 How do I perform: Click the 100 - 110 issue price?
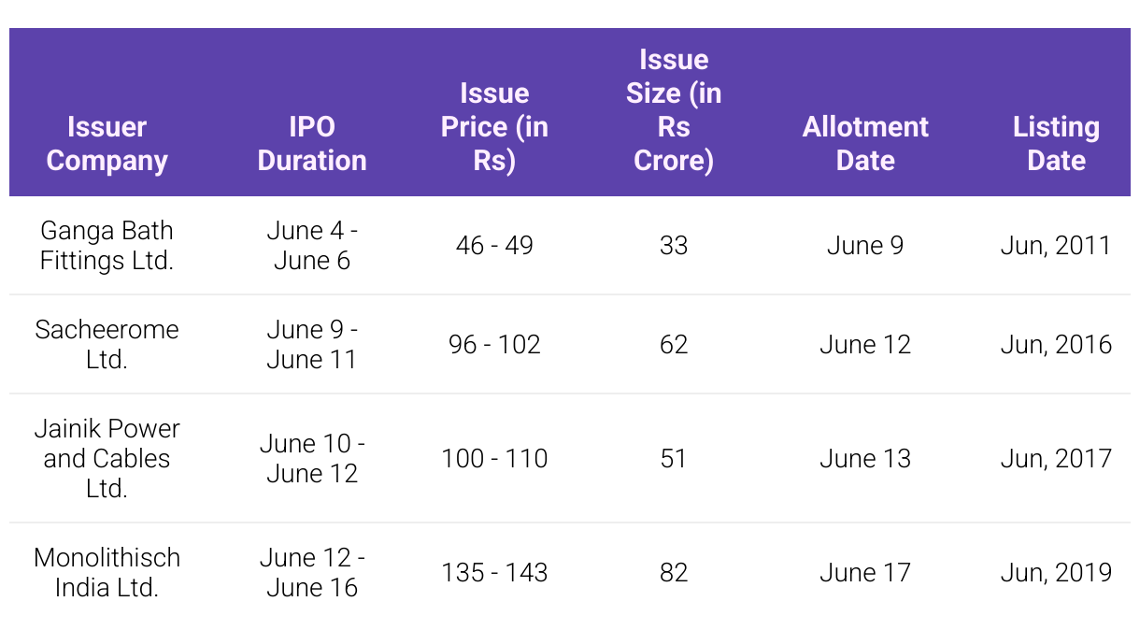[x=494, y=459]
